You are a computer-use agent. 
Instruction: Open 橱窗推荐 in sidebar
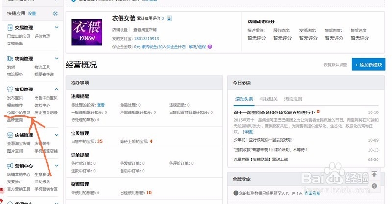[x=15, y=105]
